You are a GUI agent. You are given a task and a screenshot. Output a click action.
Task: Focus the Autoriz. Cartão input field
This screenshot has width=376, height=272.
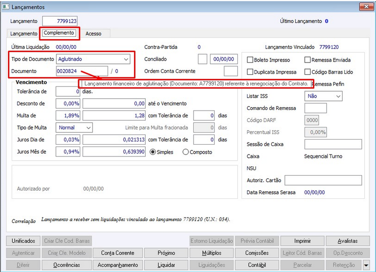click(323, 180)
